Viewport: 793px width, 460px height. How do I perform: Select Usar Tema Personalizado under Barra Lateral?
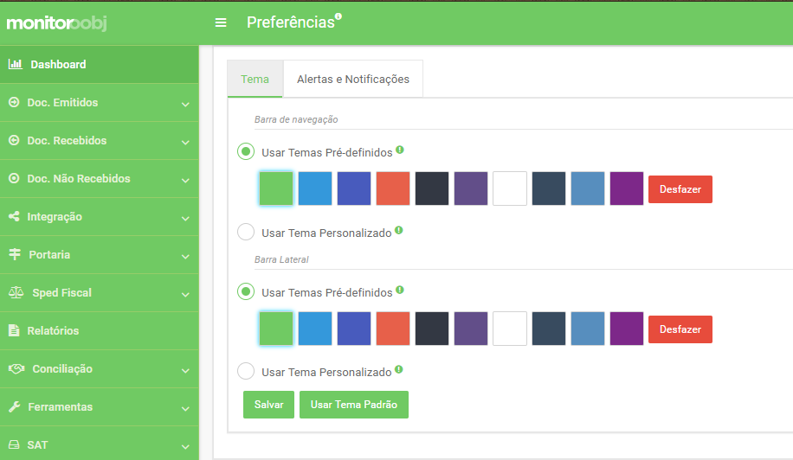246,371
